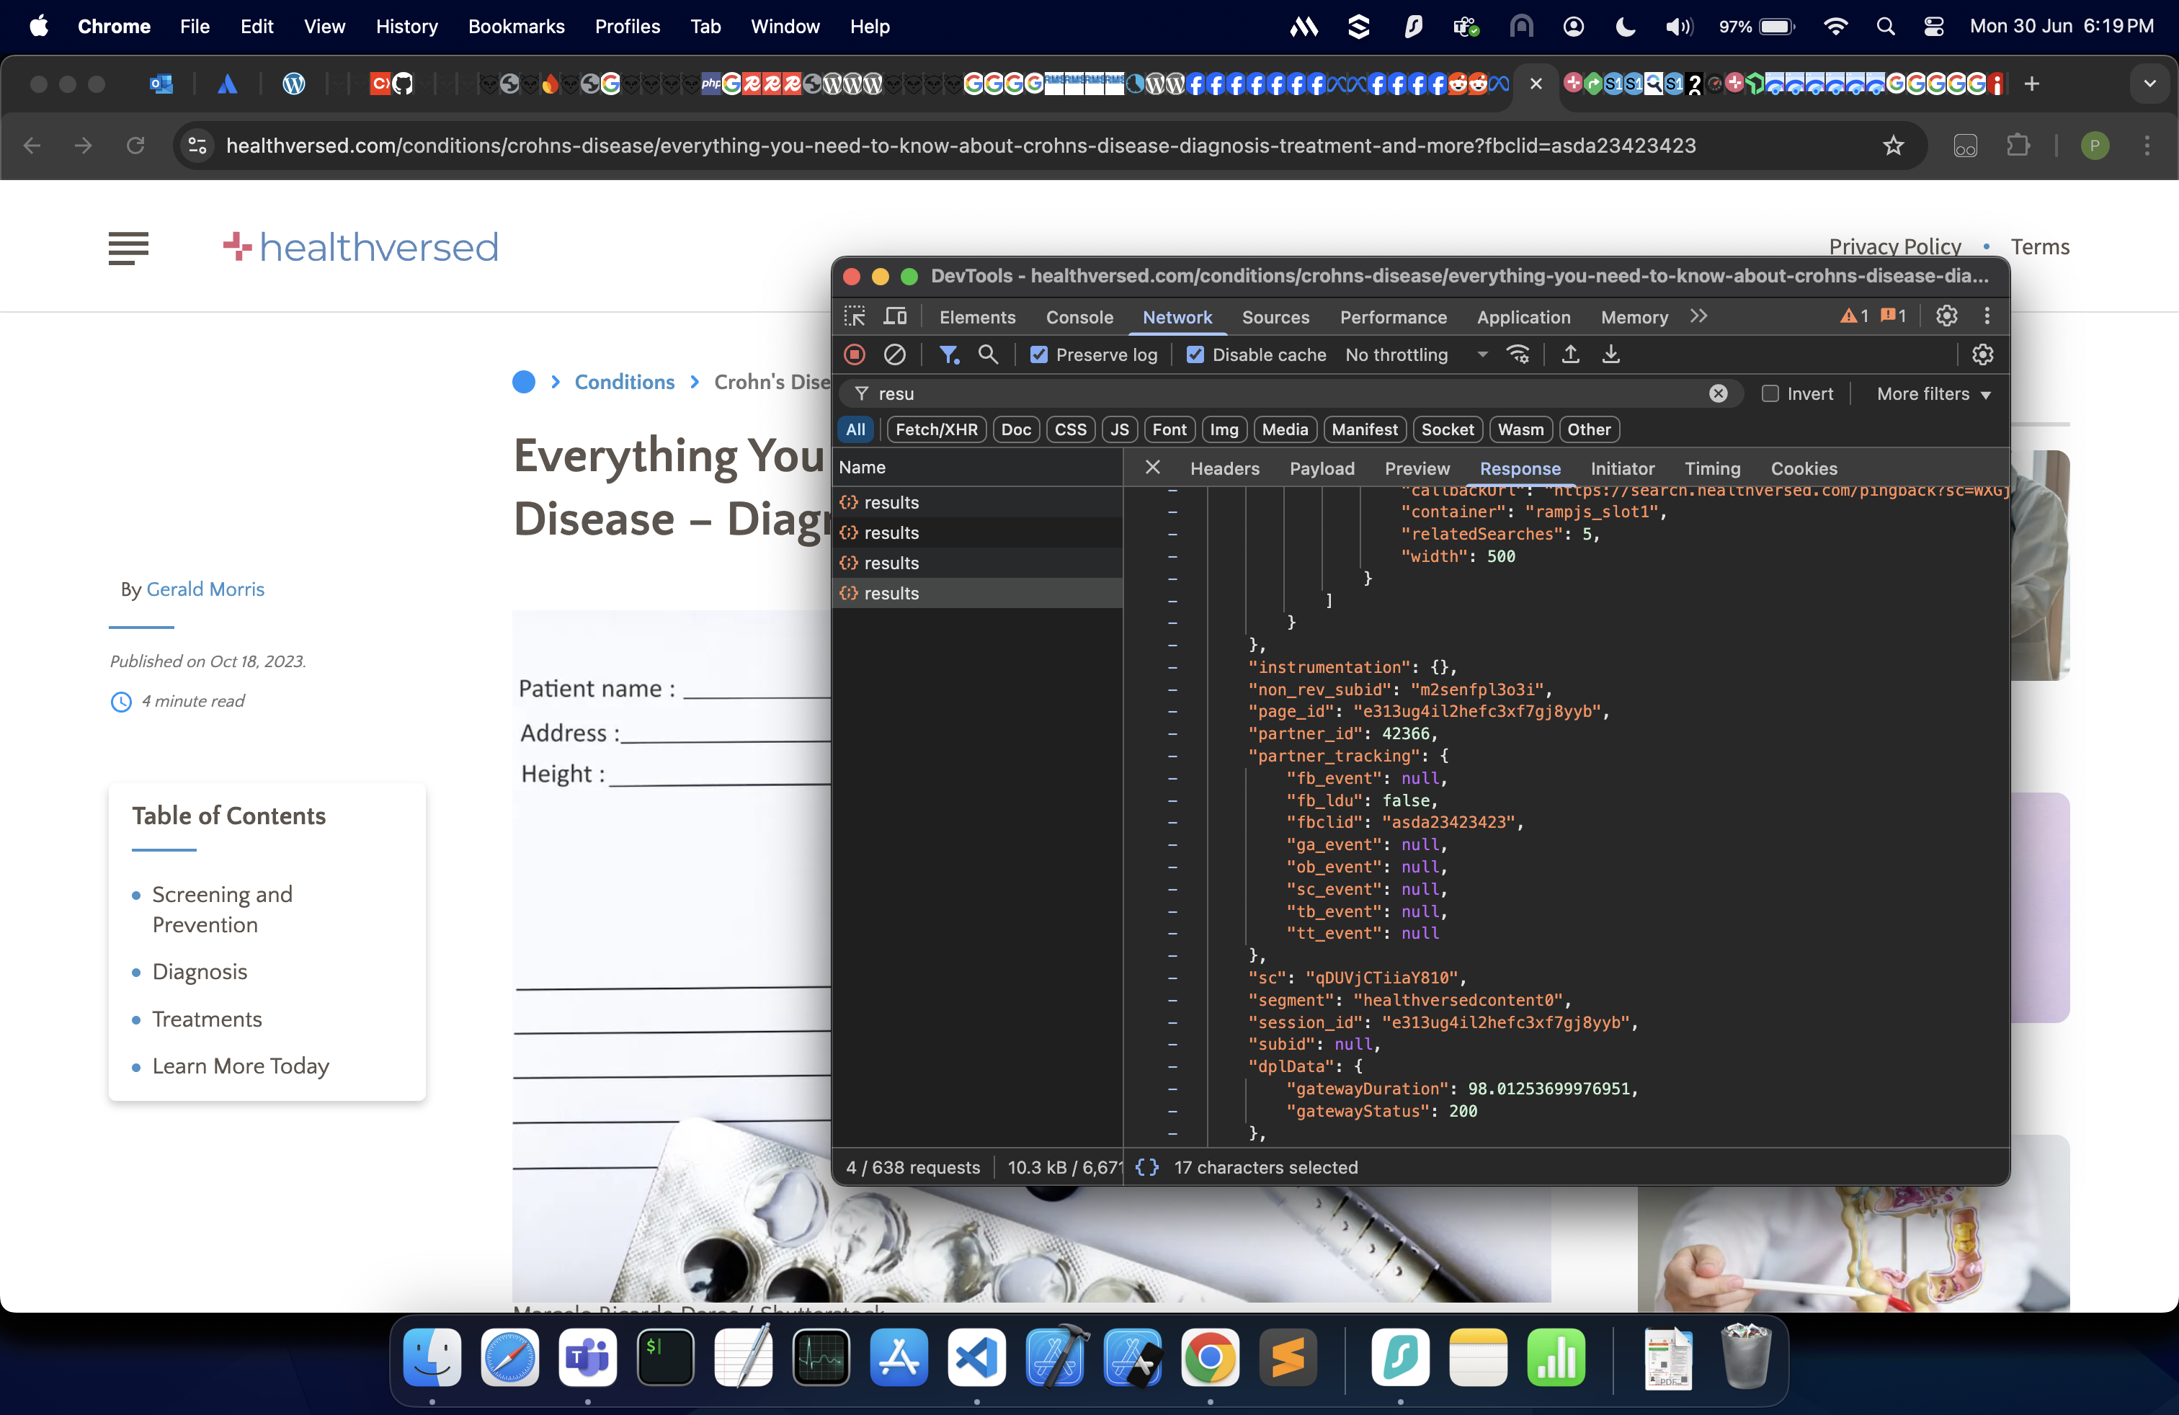The height and width of the screenshot is (1415, 2179).
Task: Click the inspect element picker icon
Action: coord(854,317)
